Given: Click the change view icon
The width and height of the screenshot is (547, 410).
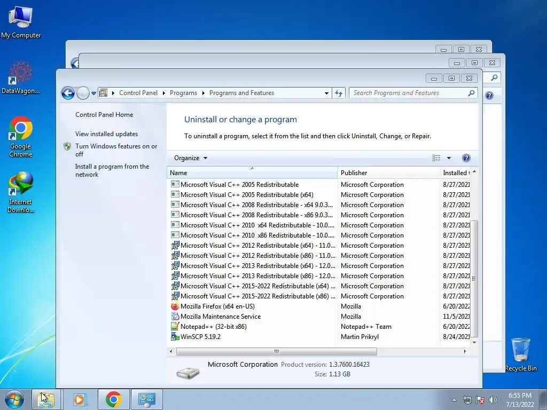Looking at the screenshot, I should (x=436, y=158).
